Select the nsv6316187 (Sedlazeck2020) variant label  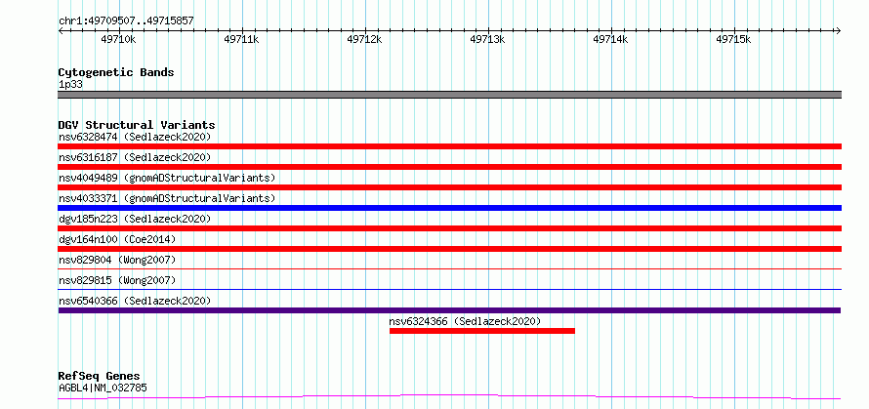(135, 157)
